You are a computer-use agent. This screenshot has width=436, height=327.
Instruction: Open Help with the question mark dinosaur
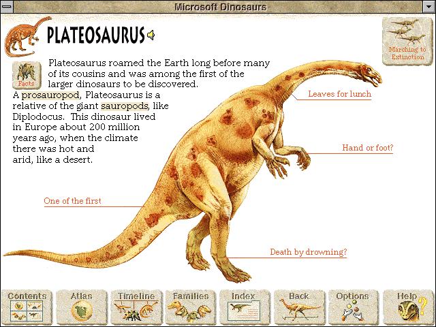pos(408,307)
